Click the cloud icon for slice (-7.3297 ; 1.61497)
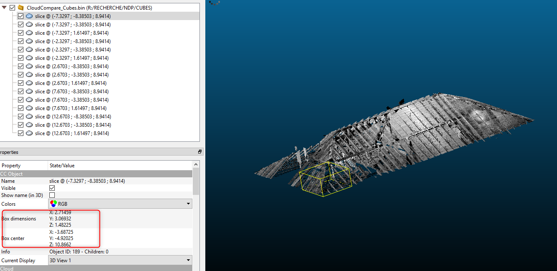The image size is (557, 271). [29, 33]
